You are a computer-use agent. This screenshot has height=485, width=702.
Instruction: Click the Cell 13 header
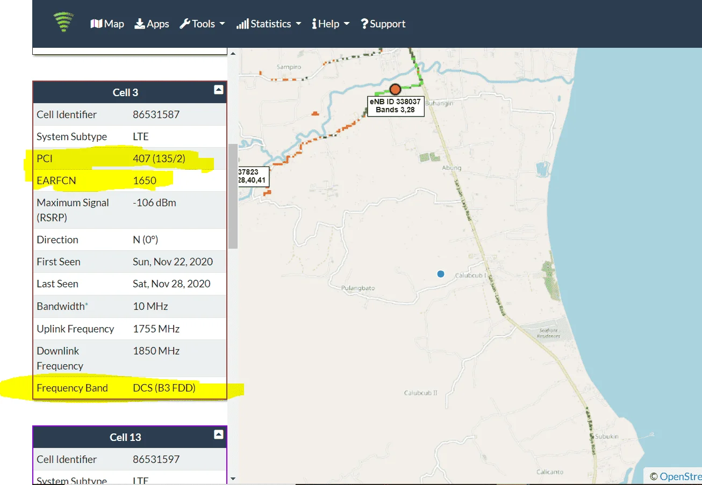pyautogui.click(x=125, y=437)
